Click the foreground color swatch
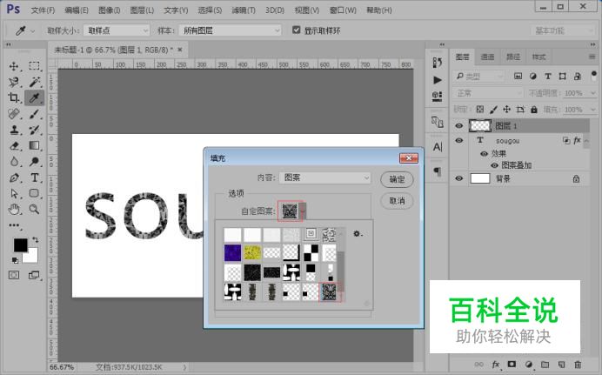This screenshot has height=375, width=602. [x=20, y=244]
